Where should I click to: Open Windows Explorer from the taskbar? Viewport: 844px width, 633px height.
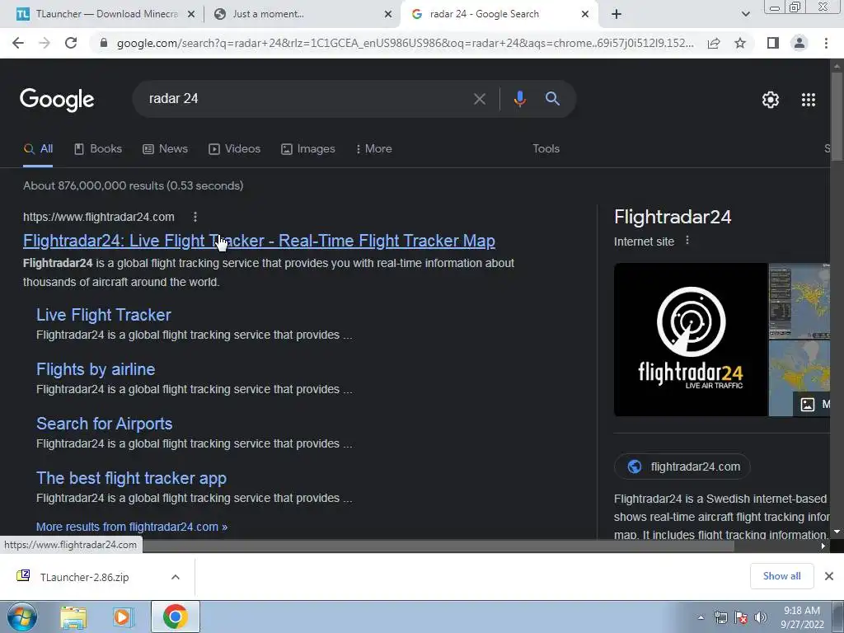(x=73, y=617)
